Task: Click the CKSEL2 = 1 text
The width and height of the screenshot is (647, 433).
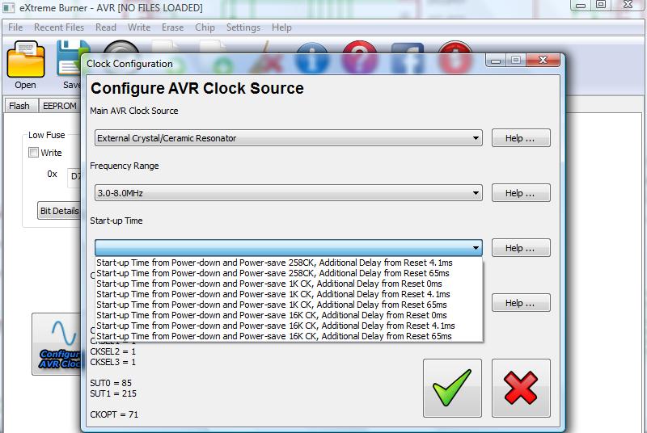Action: 113,351
